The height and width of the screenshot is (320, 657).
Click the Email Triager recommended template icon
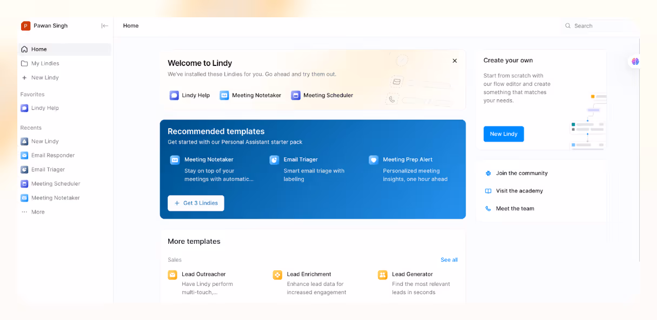(x=274, y=160)
